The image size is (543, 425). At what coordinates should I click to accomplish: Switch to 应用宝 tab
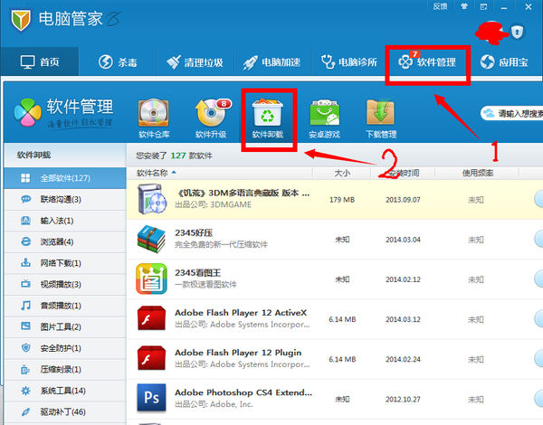coord(505,62)
